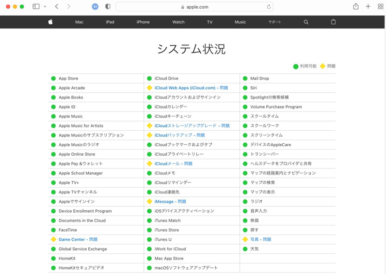Open the Watch menu item
The image size is (386, 274).
coord(179,22)
